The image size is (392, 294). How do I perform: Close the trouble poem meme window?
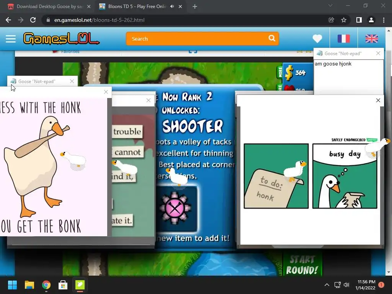[149, 100]
